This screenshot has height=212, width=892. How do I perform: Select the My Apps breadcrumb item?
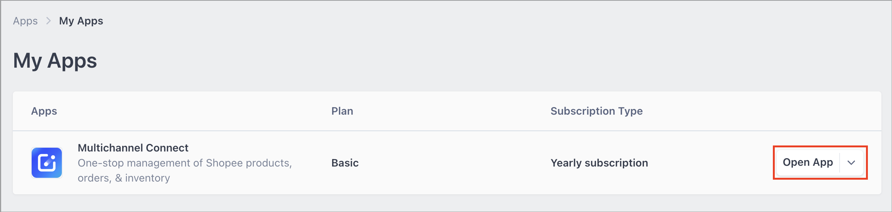point(81,21)
